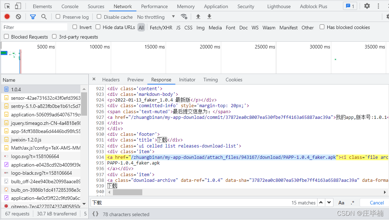The width and height of the screenshot is (389, 220).
Task: Toggle regex search option
Action: [x=352, y=203]
